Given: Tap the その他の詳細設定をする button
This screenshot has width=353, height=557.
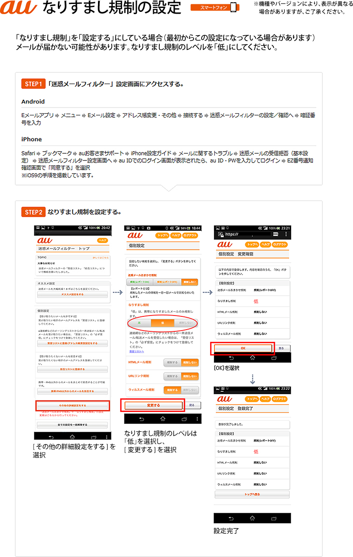Looking at the screenshot, I should (x=72, y=405).
